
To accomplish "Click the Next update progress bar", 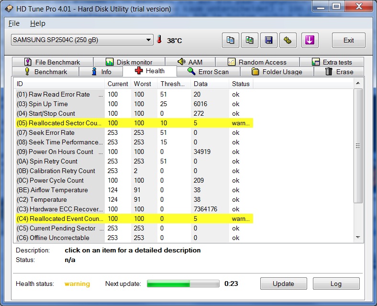I will 183,284.
